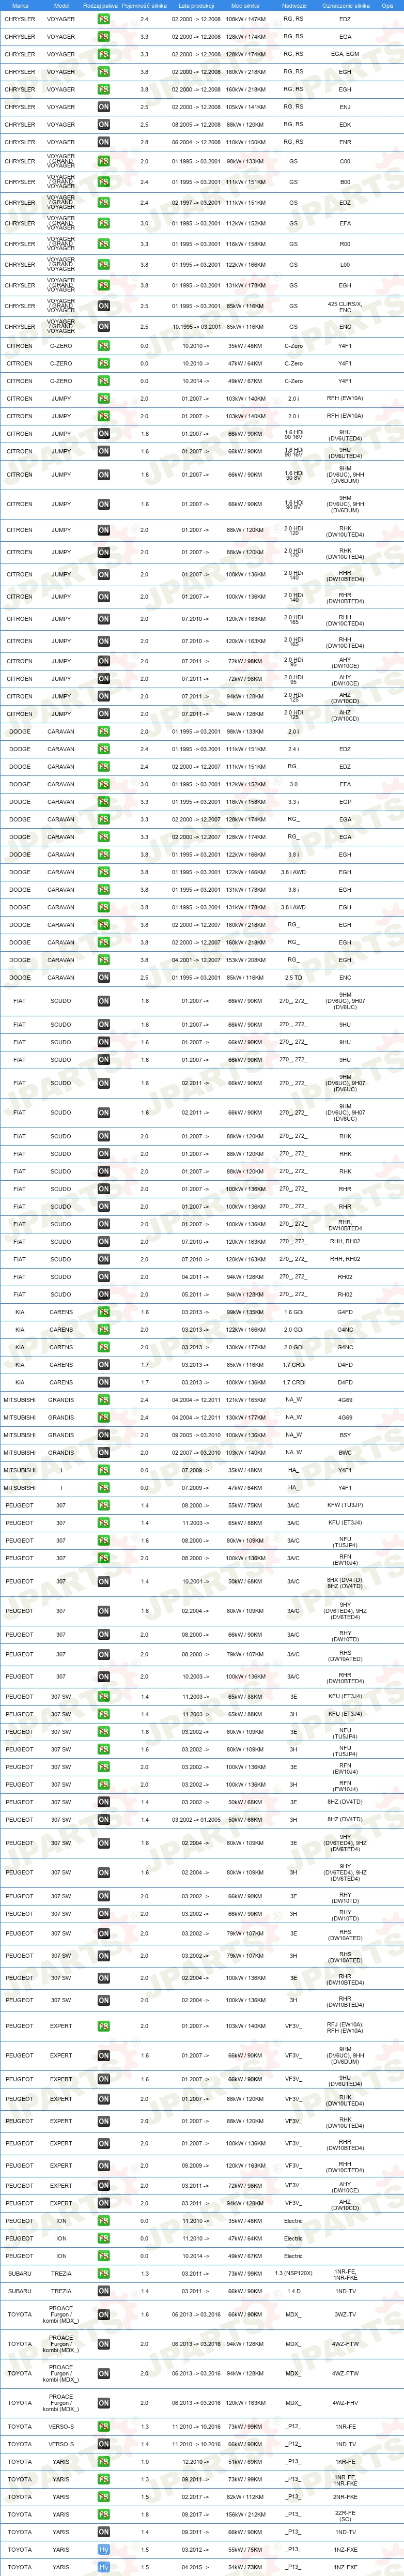Click diesel ON icon for Chrysler Voyager EDK 88kW/120KM

click(x=104, y=125)
